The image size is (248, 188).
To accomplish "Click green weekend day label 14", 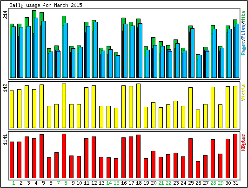I will click(x=109, y=183).
